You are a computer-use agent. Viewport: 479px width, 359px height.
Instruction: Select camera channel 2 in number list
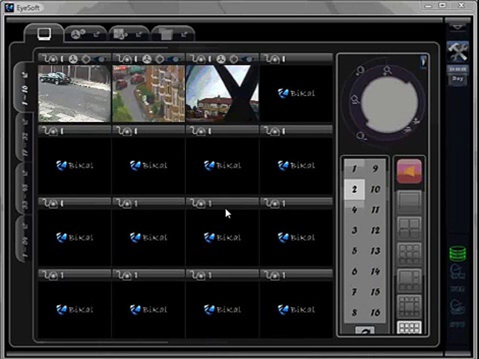[354, 189]
